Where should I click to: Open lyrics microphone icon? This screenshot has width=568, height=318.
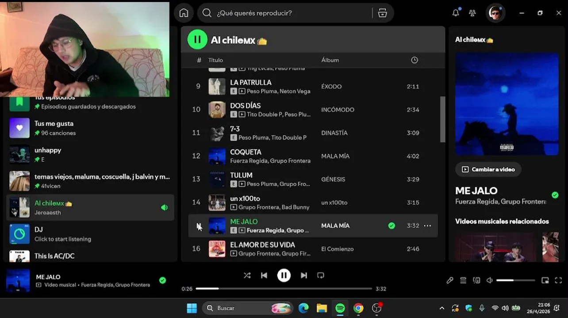coord(450,280)
